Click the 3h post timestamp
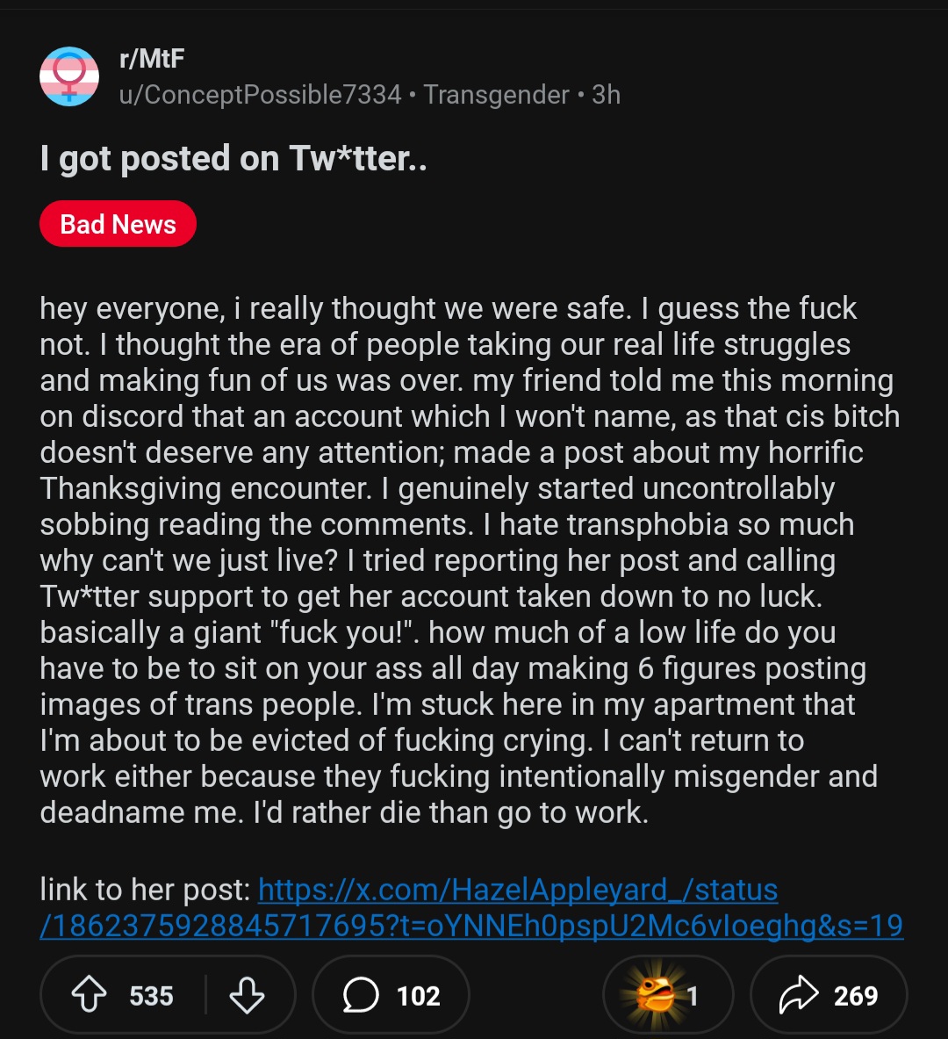 (606, 95)
